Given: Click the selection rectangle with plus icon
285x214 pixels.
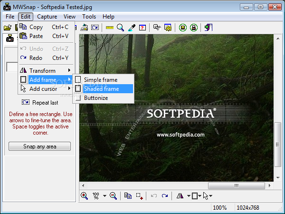Looking at the screenshot, I should (x=140, y=196).
